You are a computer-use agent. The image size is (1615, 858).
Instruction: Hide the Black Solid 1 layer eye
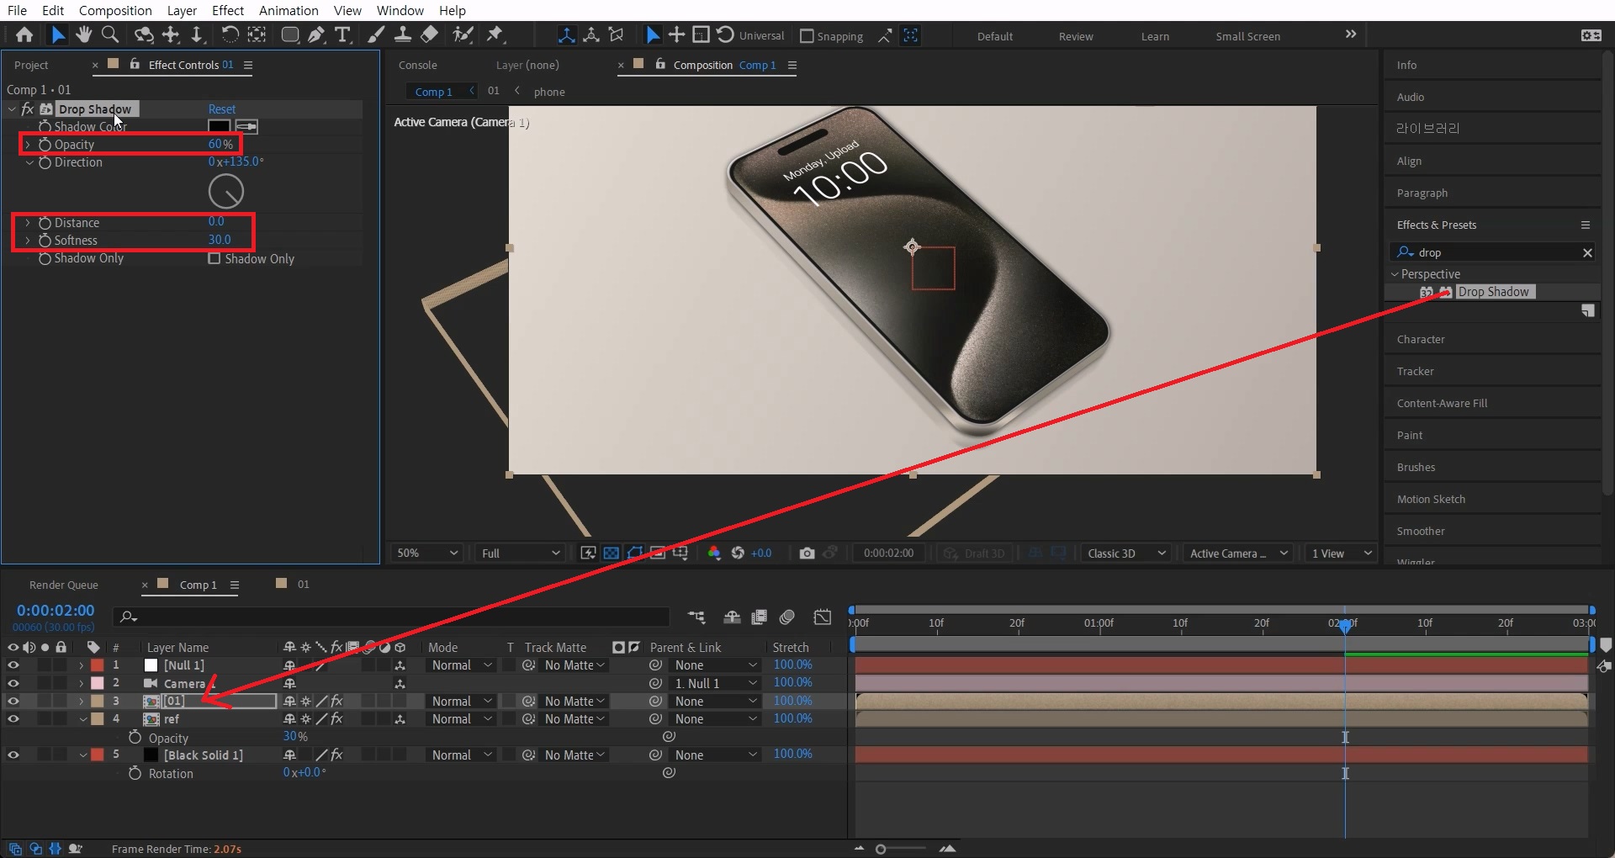pyautogui.click(x=13, y=755)
